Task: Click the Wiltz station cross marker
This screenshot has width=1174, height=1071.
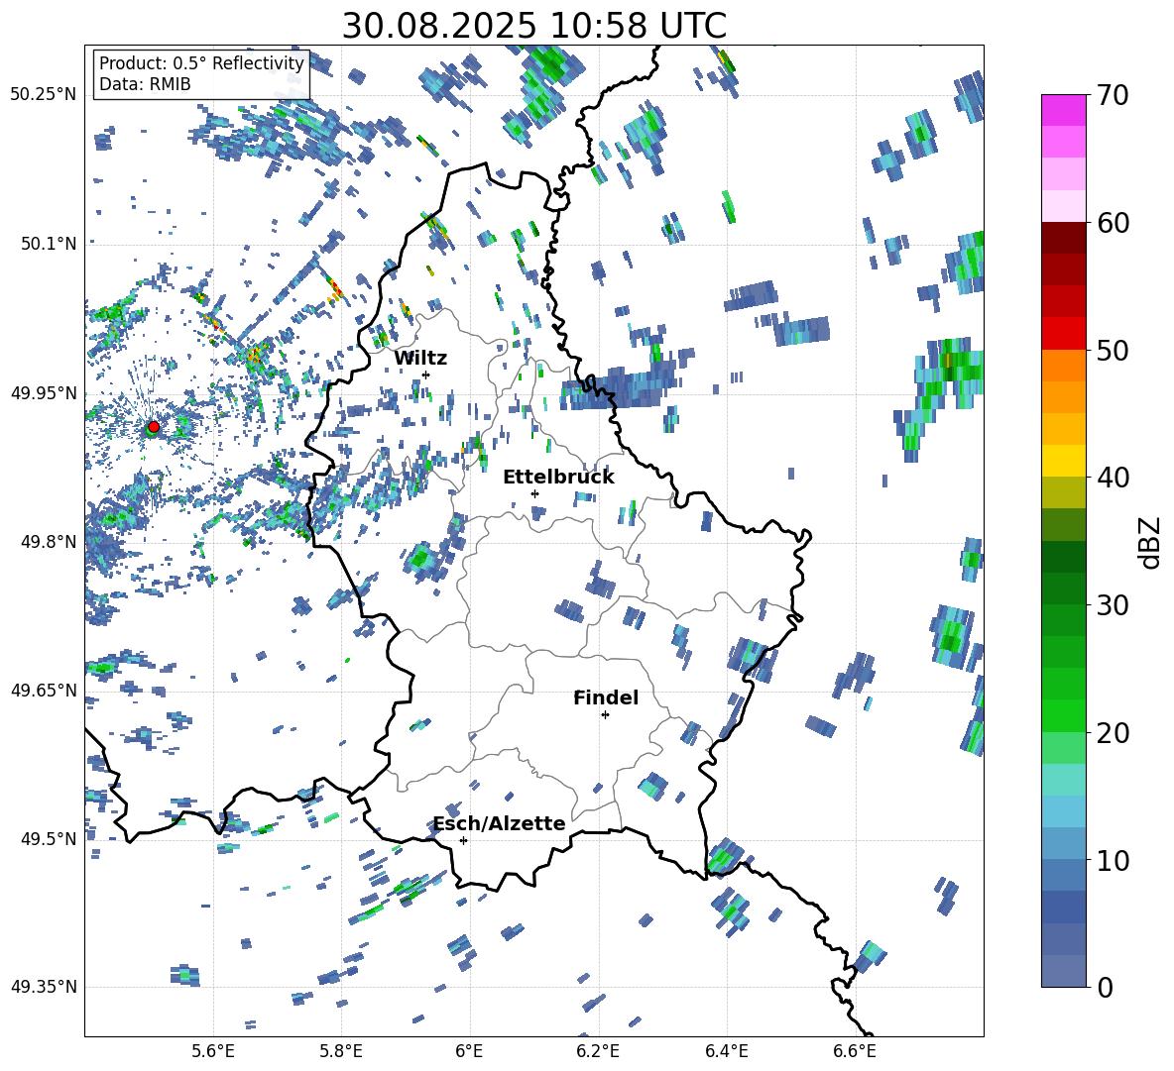Action: [x=426, y=375]
